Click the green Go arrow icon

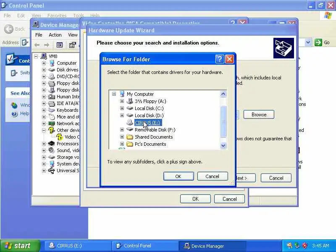(x=318, y=42)
